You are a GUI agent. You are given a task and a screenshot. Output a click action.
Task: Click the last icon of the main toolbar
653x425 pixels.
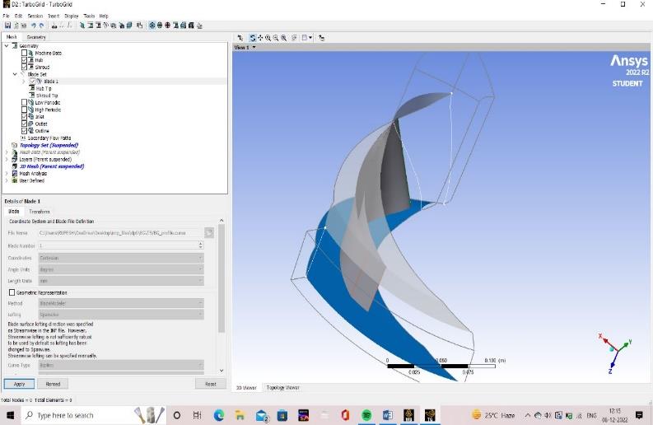199,26
